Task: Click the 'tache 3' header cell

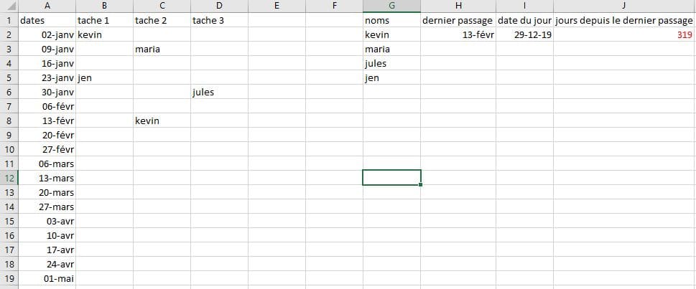Action: (219, 21)
